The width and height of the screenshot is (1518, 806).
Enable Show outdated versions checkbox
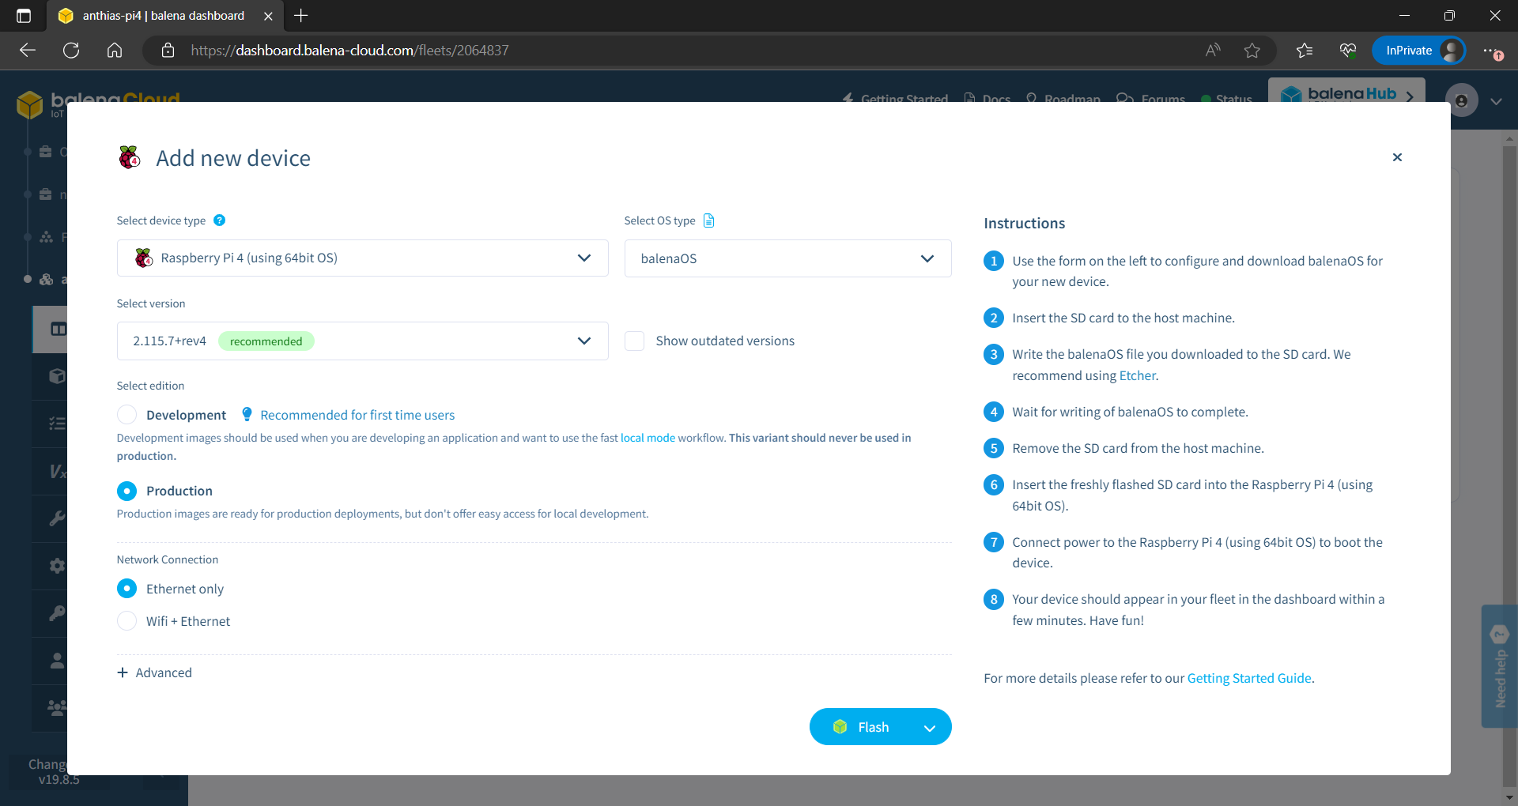pyautogui.click(x=634, y=341)
